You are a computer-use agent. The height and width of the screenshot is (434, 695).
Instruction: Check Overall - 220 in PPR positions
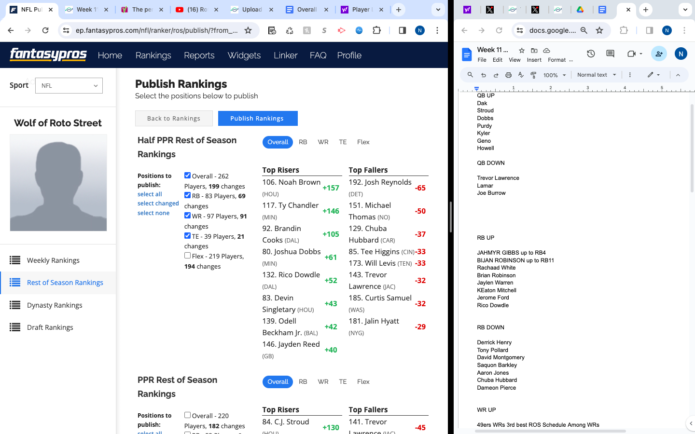[x=187, y=415]
